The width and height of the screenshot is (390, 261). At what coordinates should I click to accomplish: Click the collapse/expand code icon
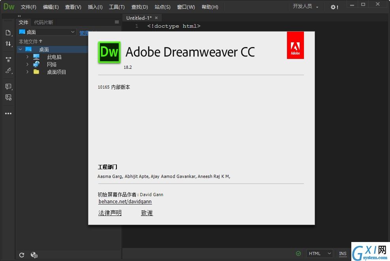pyautogui.click(x=8, y=59)
